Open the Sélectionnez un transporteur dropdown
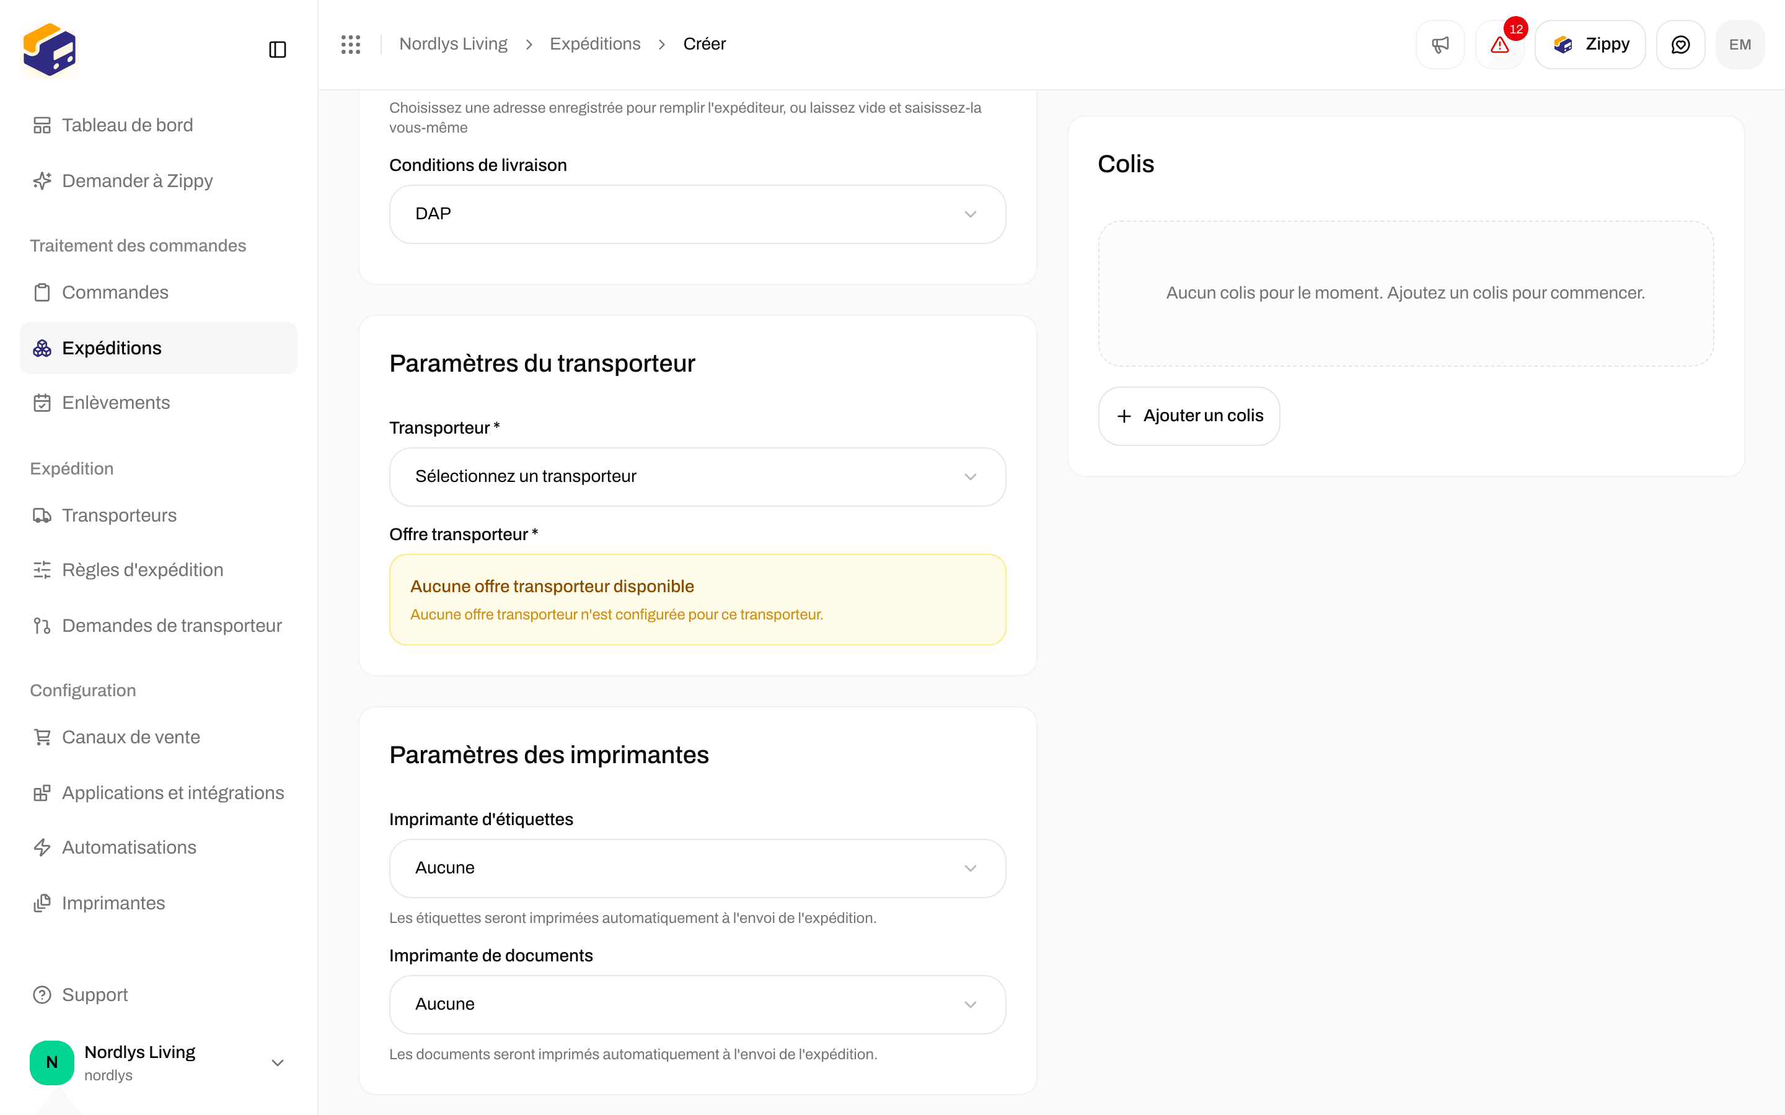This screenshot has height=1115, width=1785. (697, 476)
